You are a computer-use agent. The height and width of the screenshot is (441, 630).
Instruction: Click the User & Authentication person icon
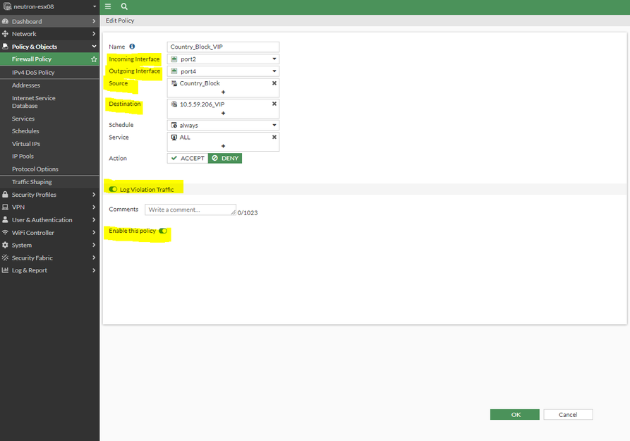(x=5, y=220)
